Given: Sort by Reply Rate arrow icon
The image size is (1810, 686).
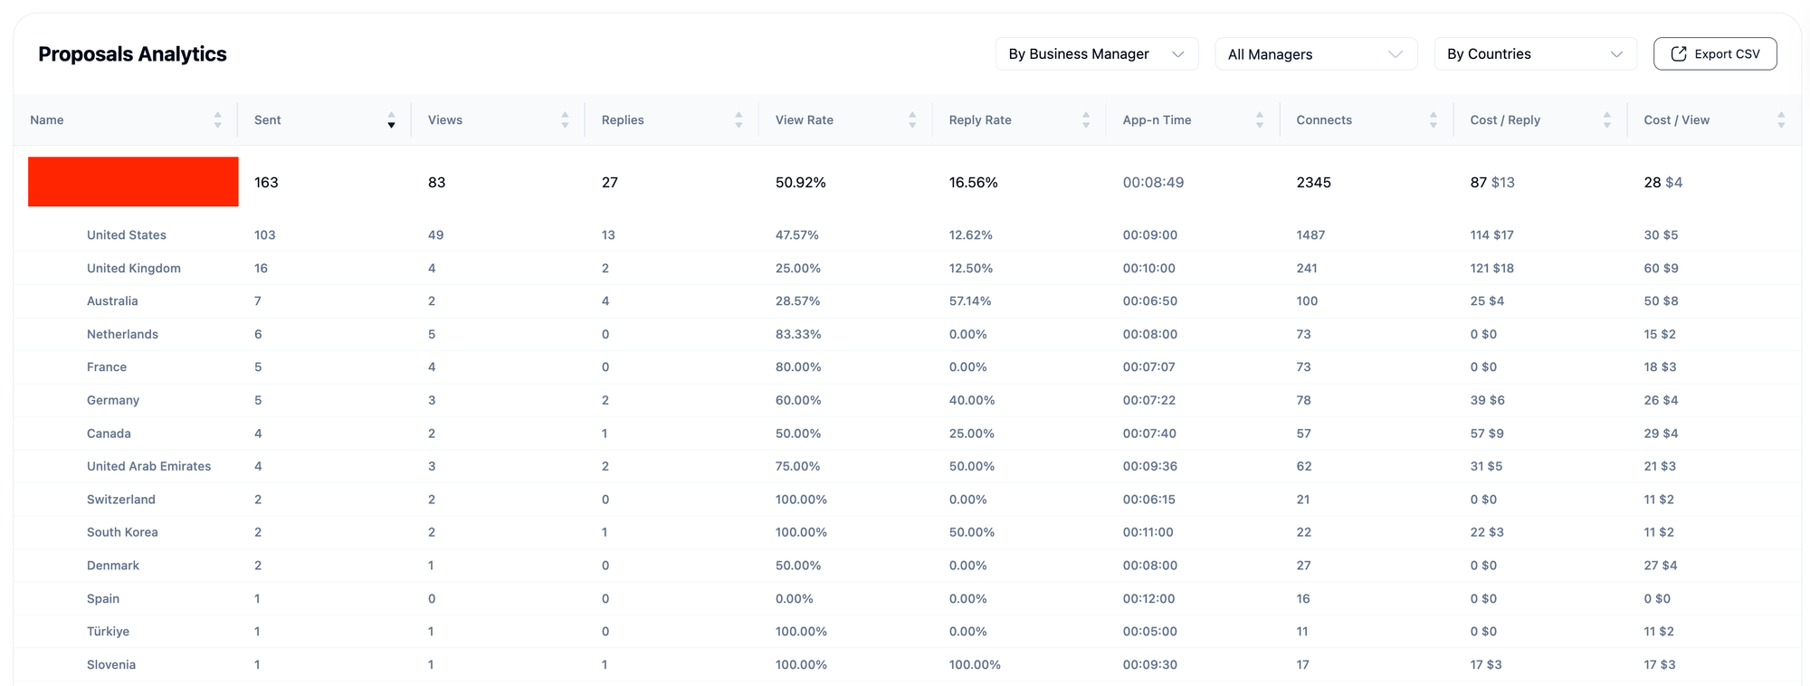Looking at the screenshot, I should [x=1086, y=120].
